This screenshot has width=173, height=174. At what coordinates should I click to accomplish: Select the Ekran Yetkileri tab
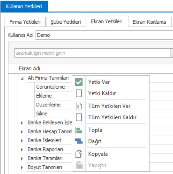[x=107, y=21]
